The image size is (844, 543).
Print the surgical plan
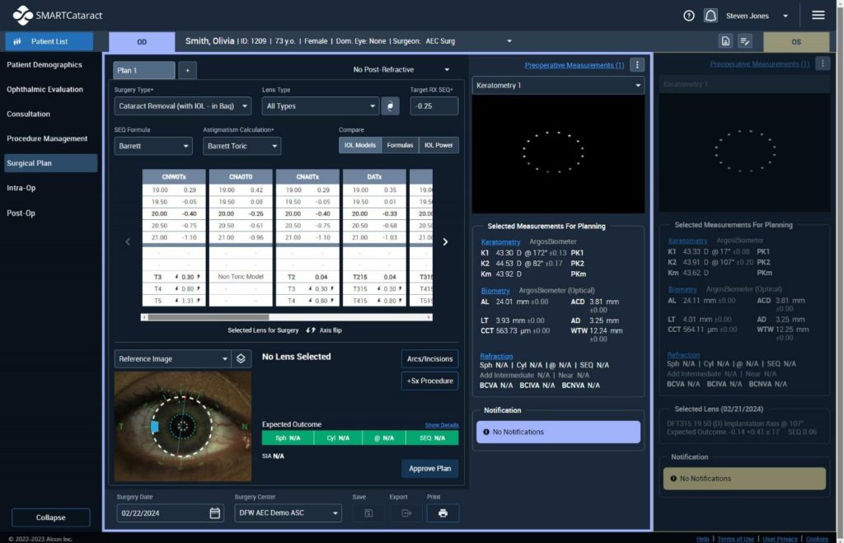point(443,513)
